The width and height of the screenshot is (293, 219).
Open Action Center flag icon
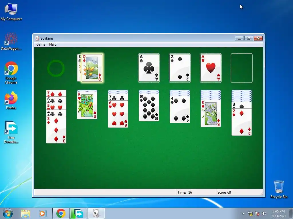(257, 214)
